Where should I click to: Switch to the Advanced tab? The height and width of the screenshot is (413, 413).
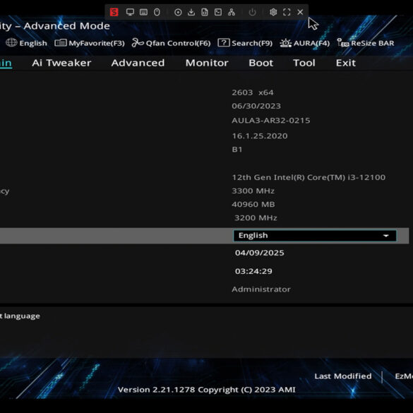point(138,63)
